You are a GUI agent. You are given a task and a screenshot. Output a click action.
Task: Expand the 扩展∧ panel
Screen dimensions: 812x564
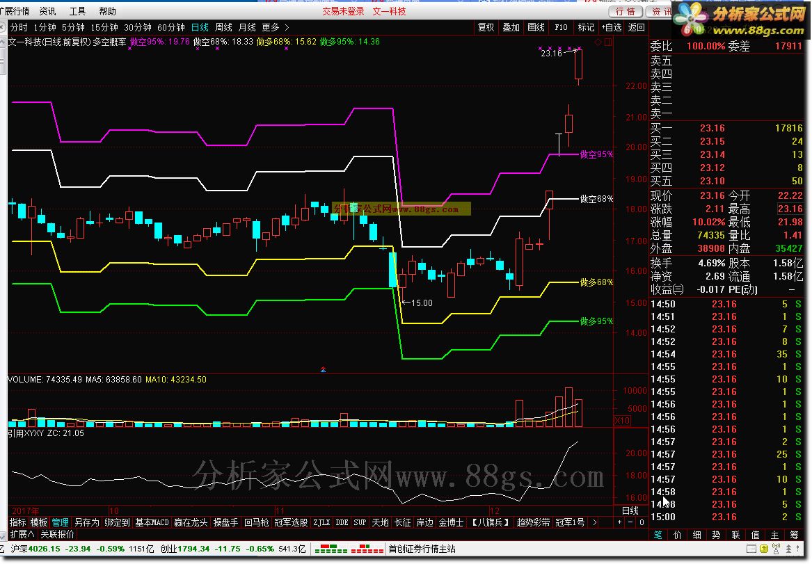tap(22, 534)
